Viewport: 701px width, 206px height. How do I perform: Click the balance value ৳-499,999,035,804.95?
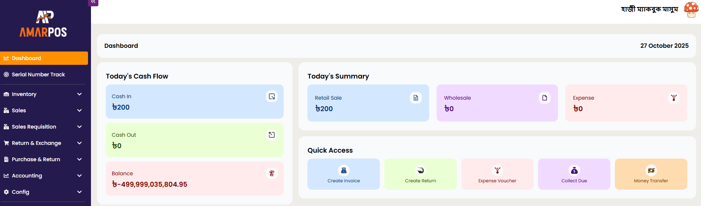point(150,185)
